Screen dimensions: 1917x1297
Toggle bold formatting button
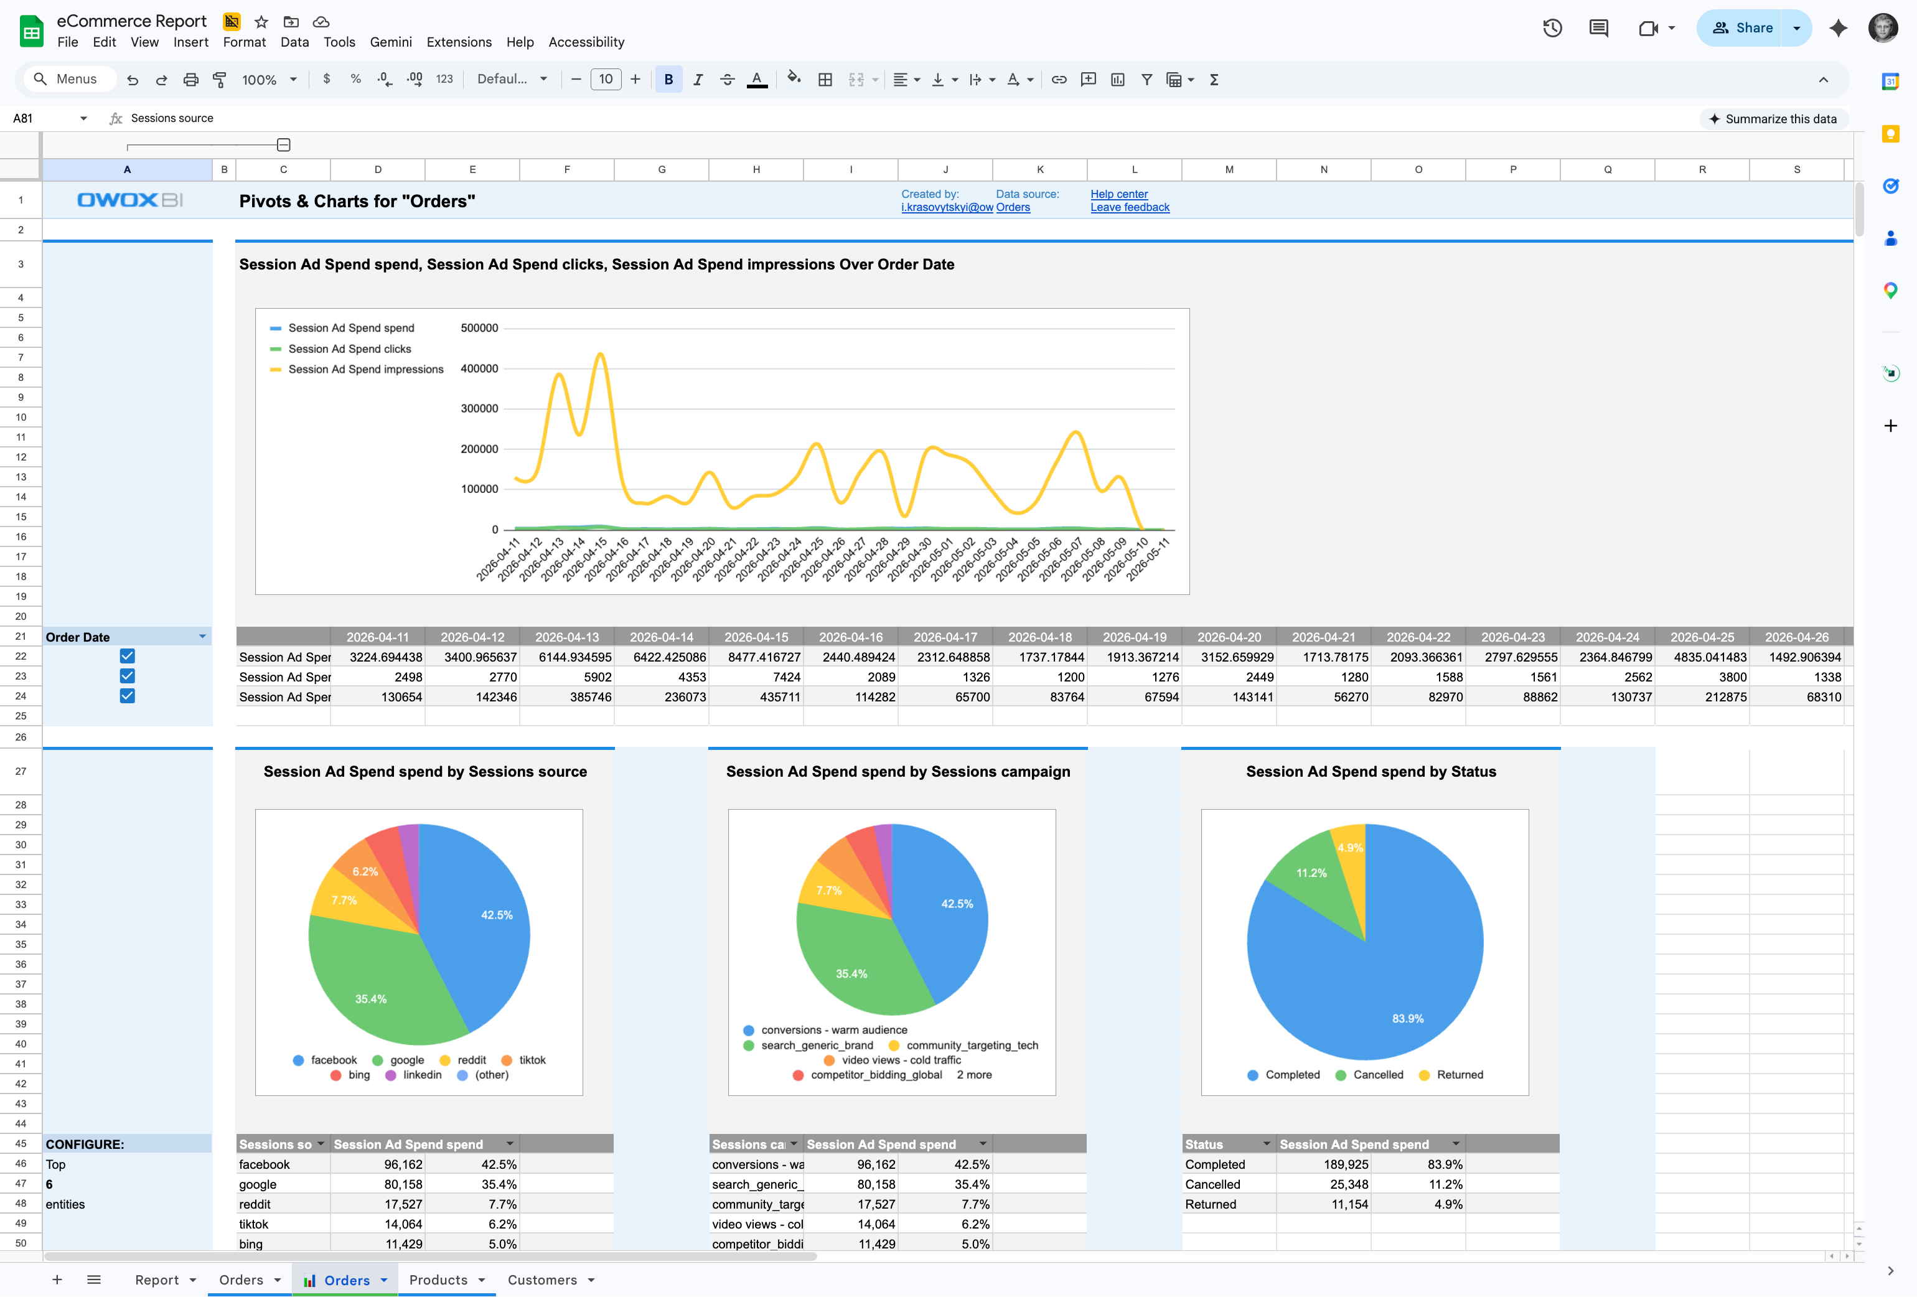pyautogui.click(x=668, y=79)
